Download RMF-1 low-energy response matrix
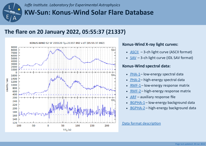Viewport: 206px width, 146px height. [x=135, y=85]
